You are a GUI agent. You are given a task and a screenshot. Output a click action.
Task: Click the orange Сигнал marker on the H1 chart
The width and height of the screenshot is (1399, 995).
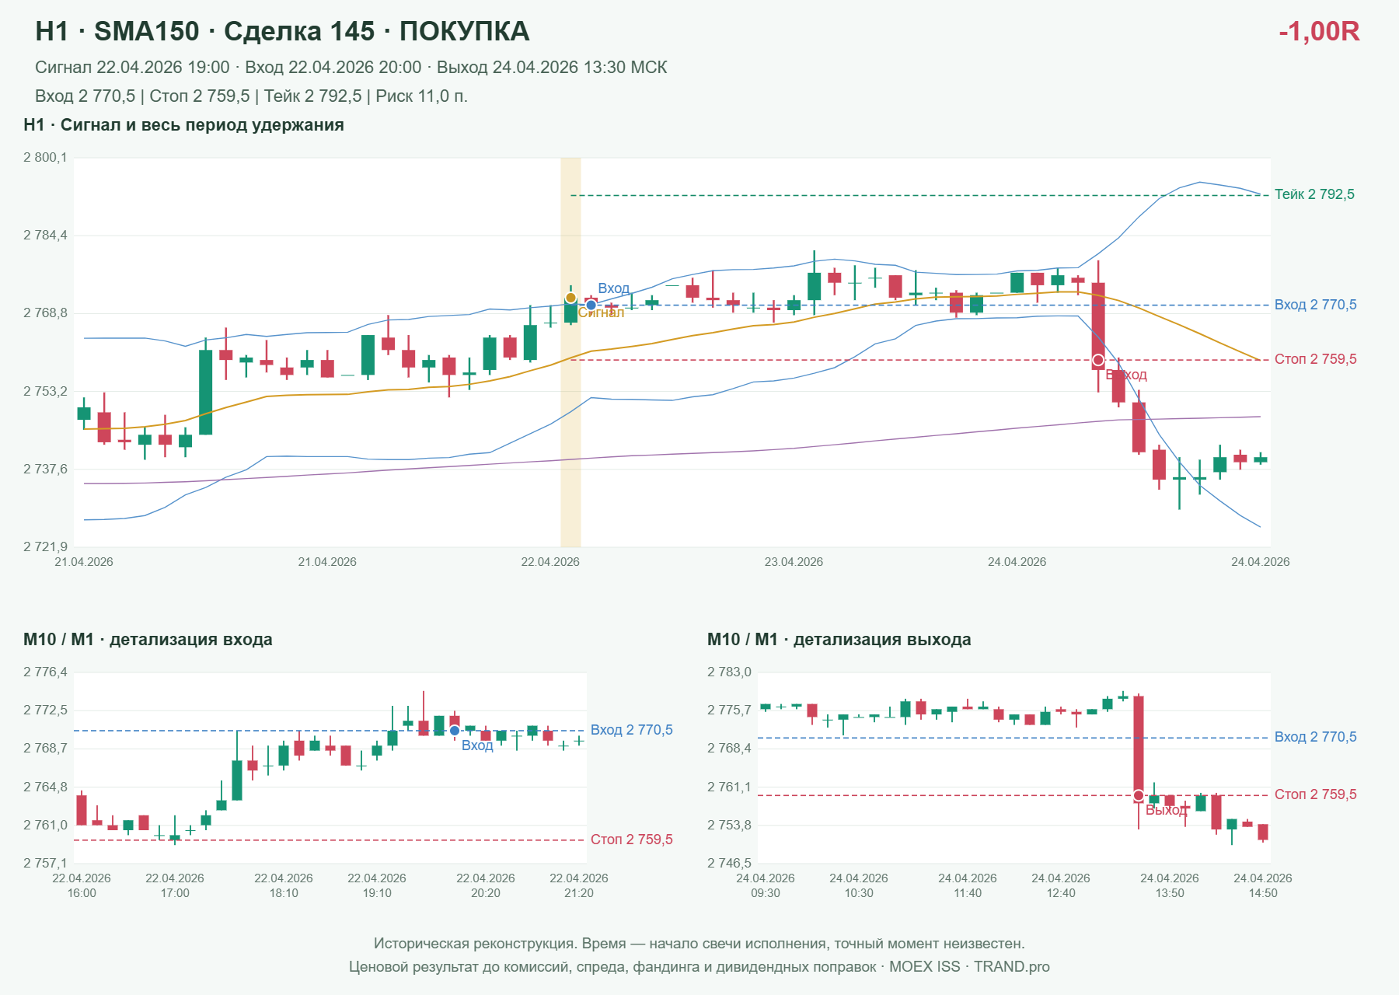coord(570,298)
